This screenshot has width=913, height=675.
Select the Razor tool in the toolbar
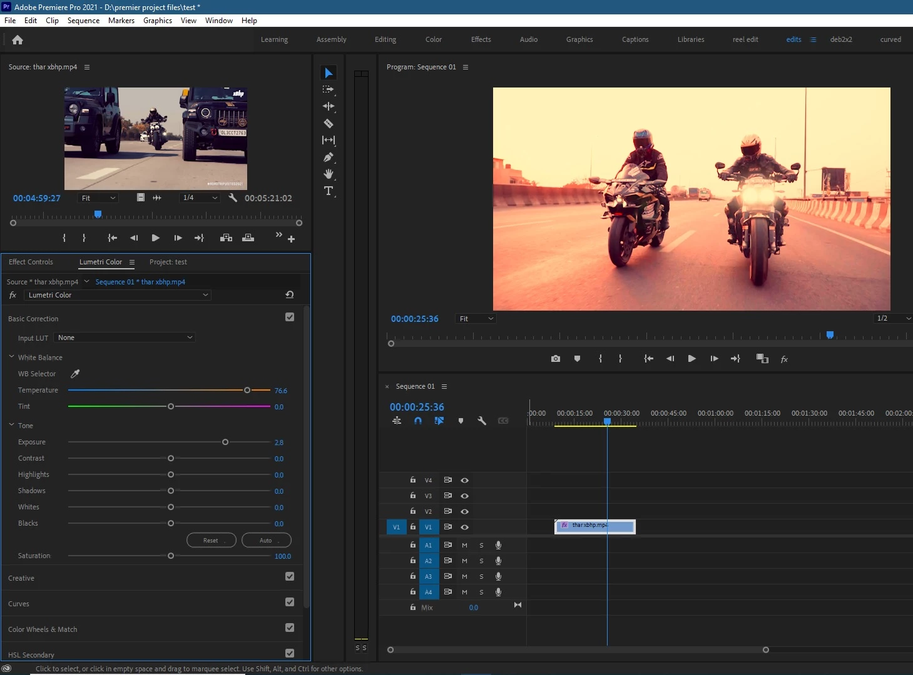click(x=328, y=124)
